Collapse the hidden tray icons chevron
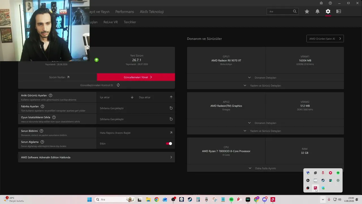Screen dimensions: 362x204 pyautogui.click(x=323, y=199)
